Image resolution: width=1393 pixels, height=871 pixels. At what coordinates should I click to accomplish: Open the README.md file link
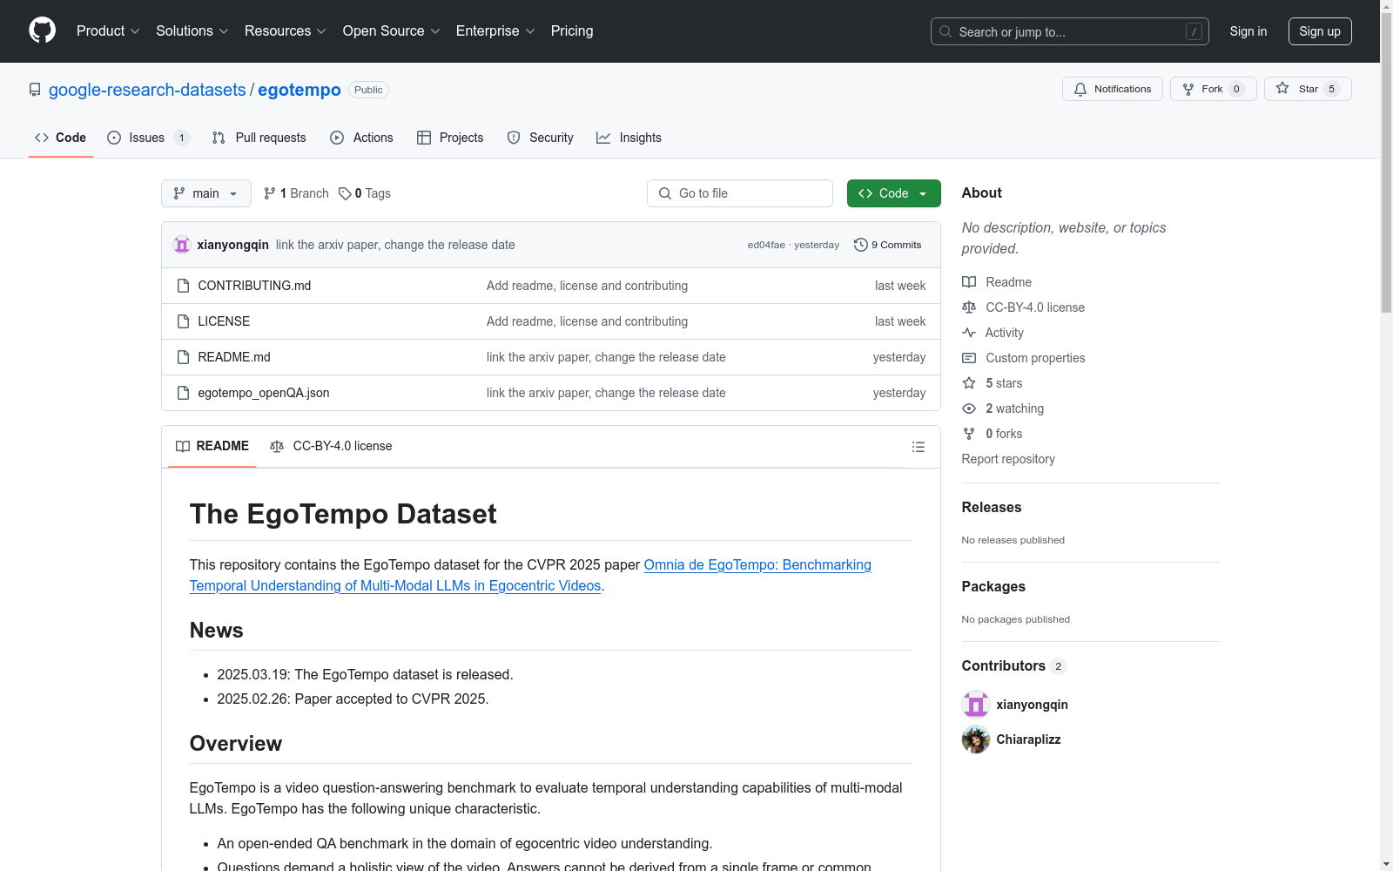coord(234,357)
